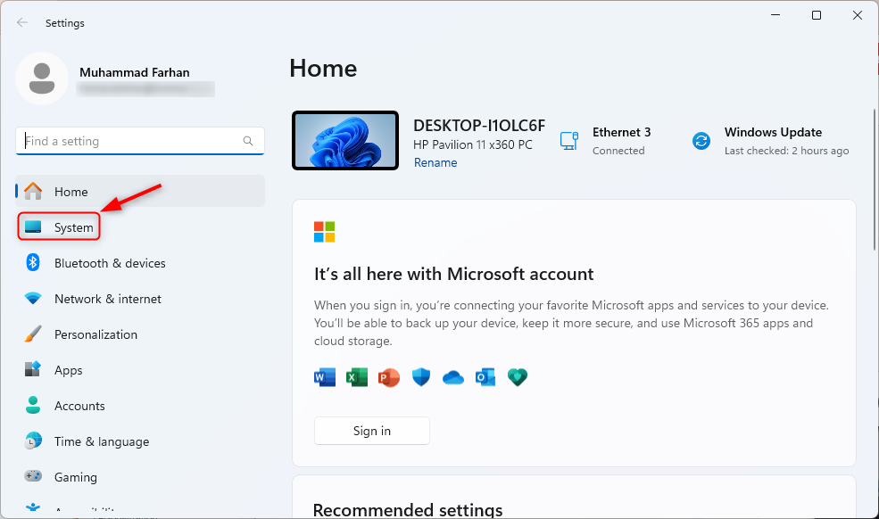Click the Bluetooth icon in sidebar
Viewport: 879px width, 519px height.
pos(33,262)
